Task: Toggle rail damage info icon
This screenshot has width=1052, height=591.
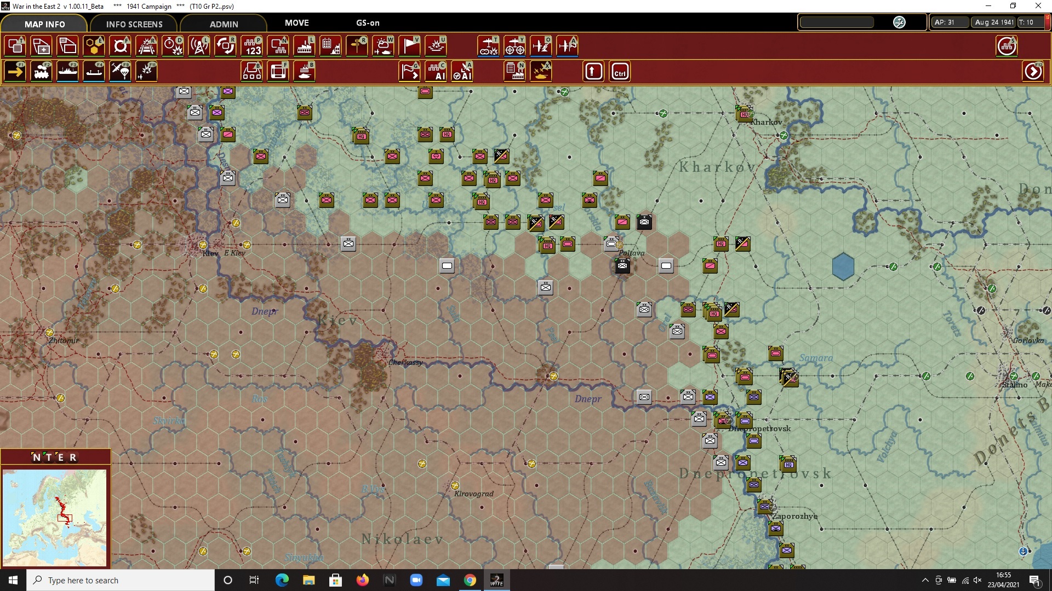Action: pos(147,46)
